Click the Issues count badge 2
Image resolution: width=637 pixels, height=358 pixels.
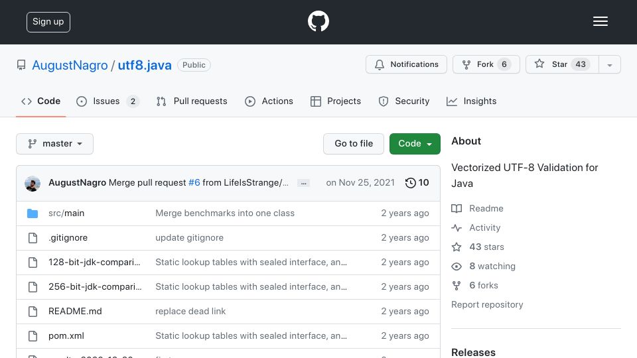point(133,101)
